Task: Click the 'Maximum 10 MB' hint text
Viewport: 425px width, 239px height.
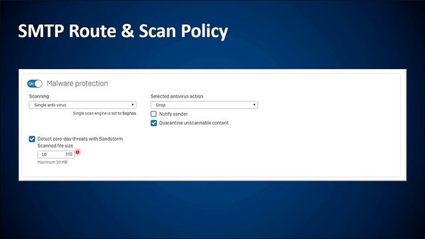Action: coord(52,162)
